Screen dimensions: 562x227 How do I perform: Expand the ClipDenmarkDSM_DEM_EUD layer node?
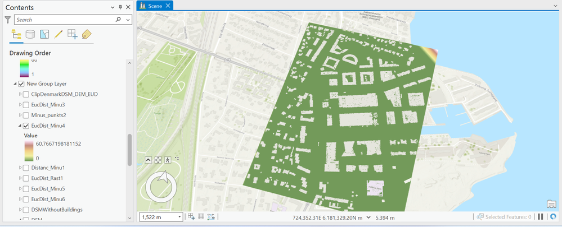(20, 95)
